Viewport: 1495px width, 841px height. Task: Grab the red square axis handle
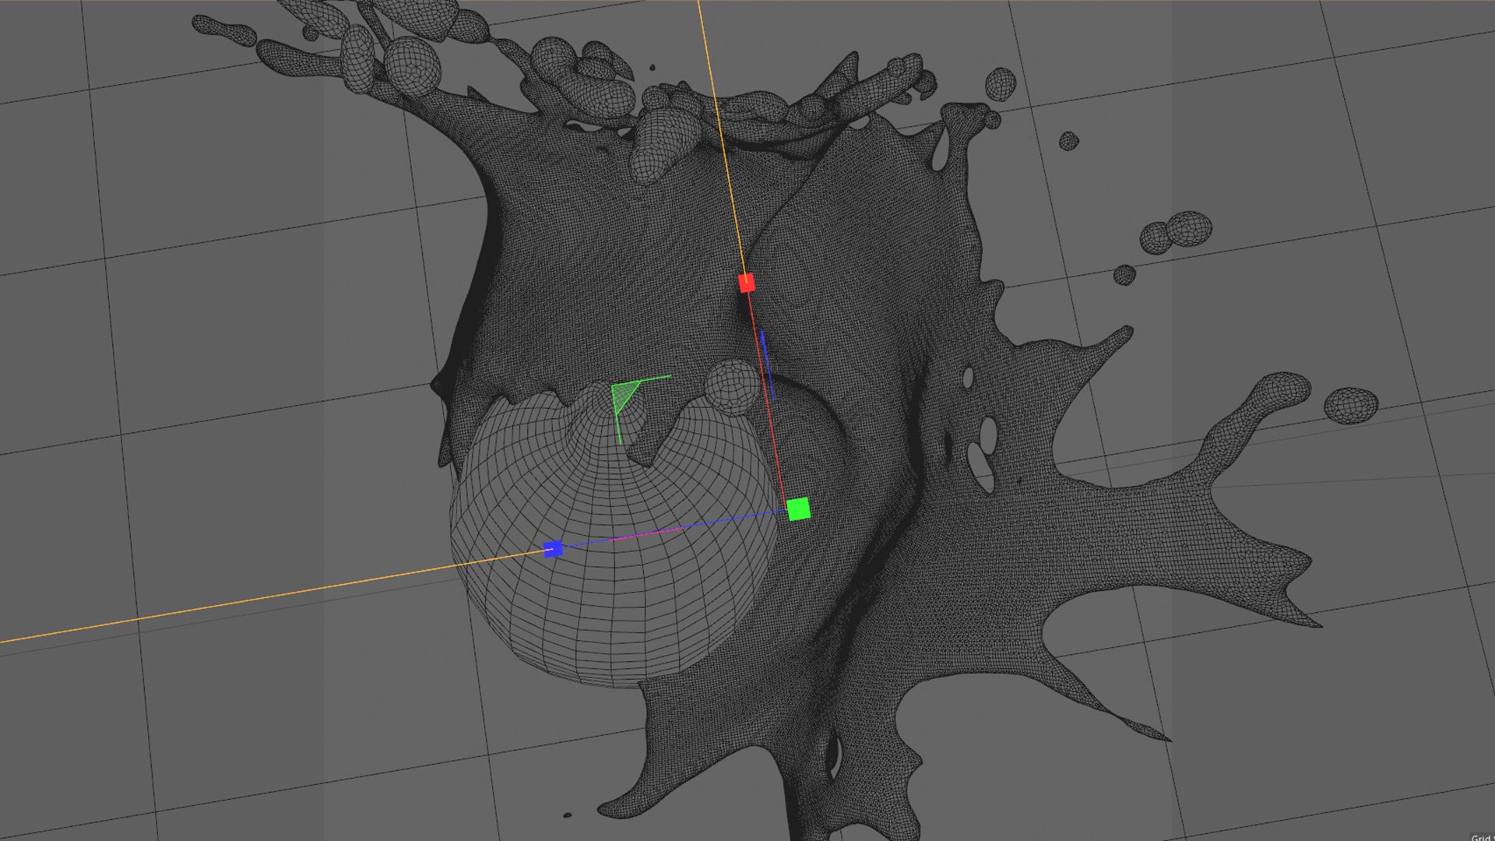coord(746,283)
